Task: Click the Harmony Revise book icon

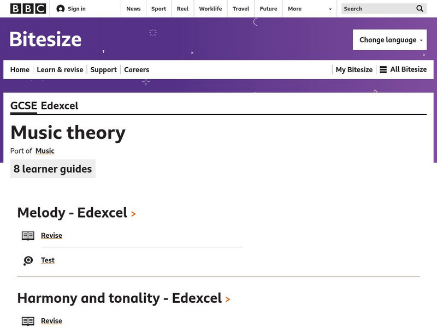Action: pyautogui.click(x=28, y=321)
